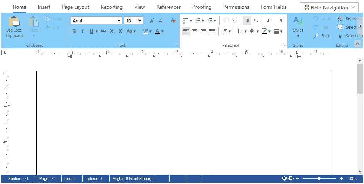Zoom out with the minus icon
The width and height of the screenshot is (364, 184).
pos(297,179)
